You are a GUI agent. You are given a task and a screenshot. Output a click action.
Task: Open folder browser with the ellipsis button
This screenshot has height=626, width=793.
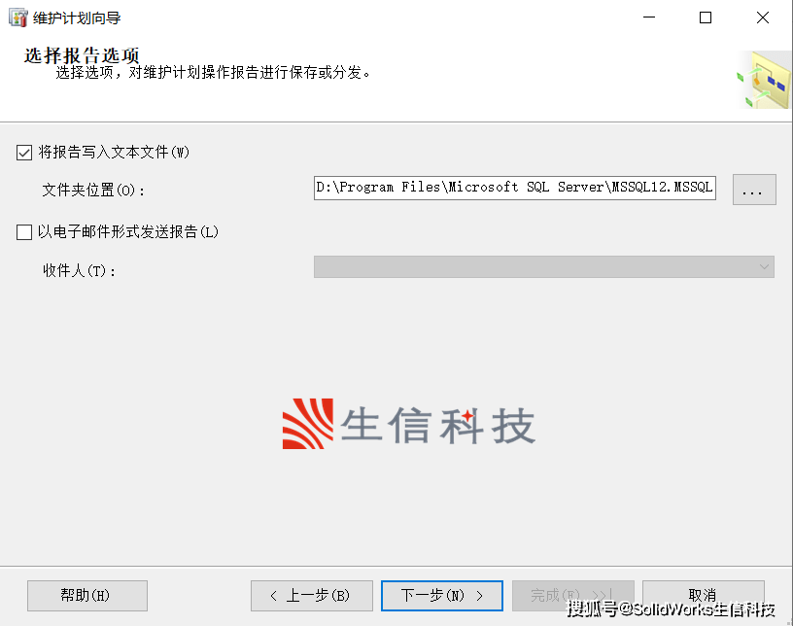754,190
